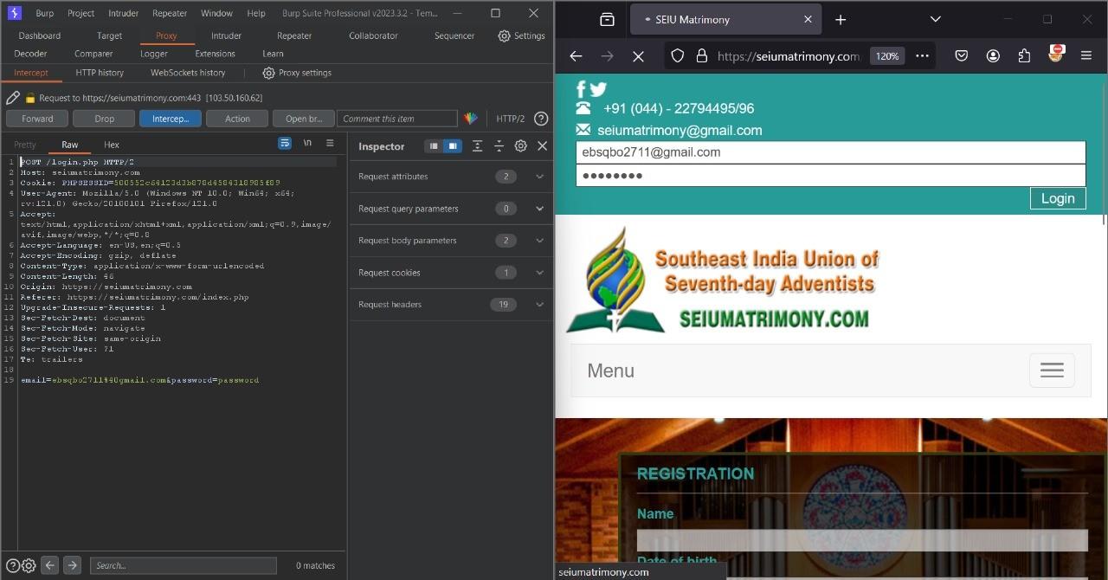Switch Inspector to stacked layout view
The width and height of the screenshot is (1108, 580).
point(434,146)
